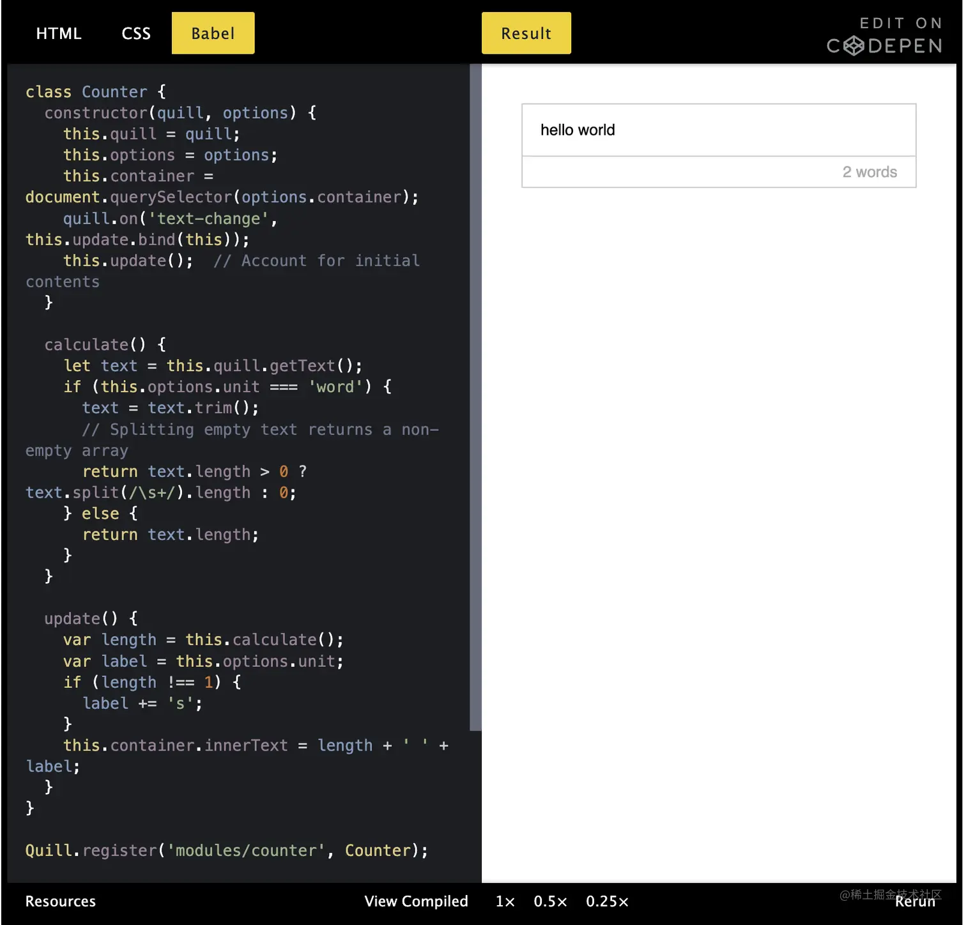Click 'let text = this.quill.getText();' line
Image resolution: width=966 pixels, height=925 pixels.
pos(213,366)
